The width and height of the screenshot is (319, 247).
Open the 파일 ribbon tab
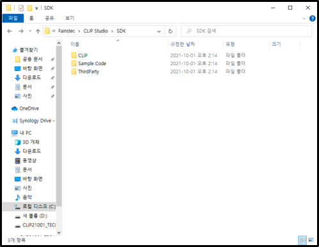[13, 19]
